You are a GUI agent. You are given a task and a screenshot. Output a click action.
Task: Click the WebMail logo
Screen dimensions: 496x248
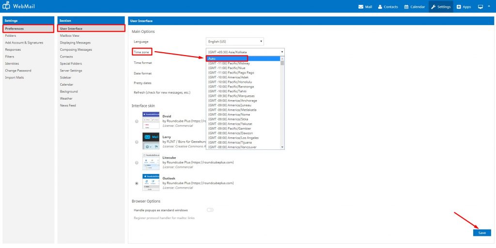point(19,6)
